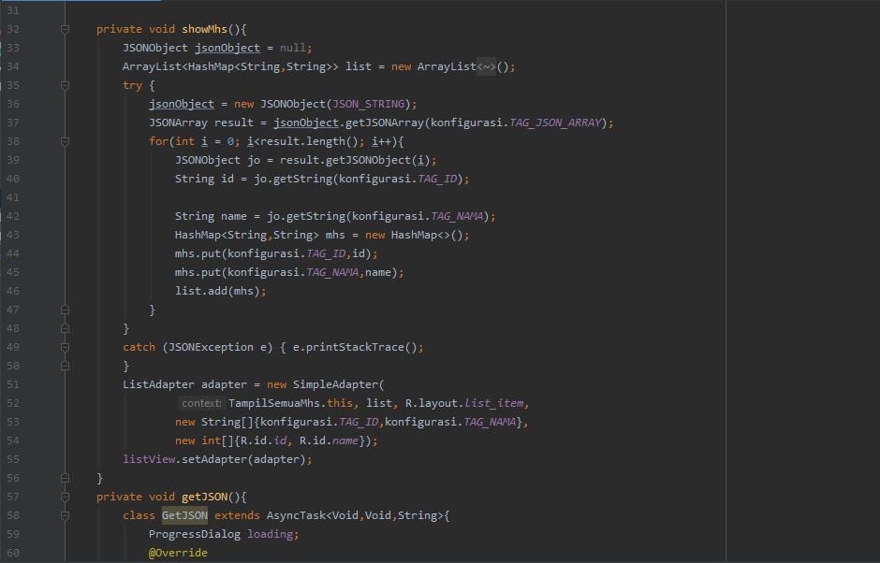The width and height of the screenshot is (880, 563).
Task: Click the fold end marker at line 48
Action: point(66,328)
